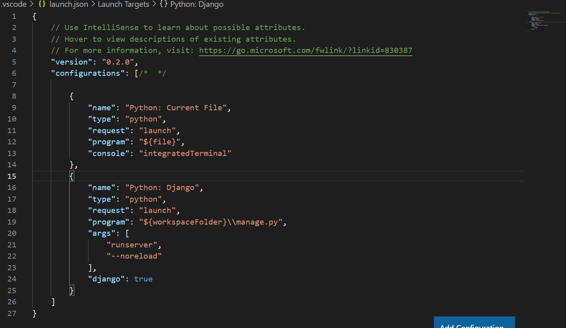
Task: Click line number 27 in the gutter
Action: point(12,313)
